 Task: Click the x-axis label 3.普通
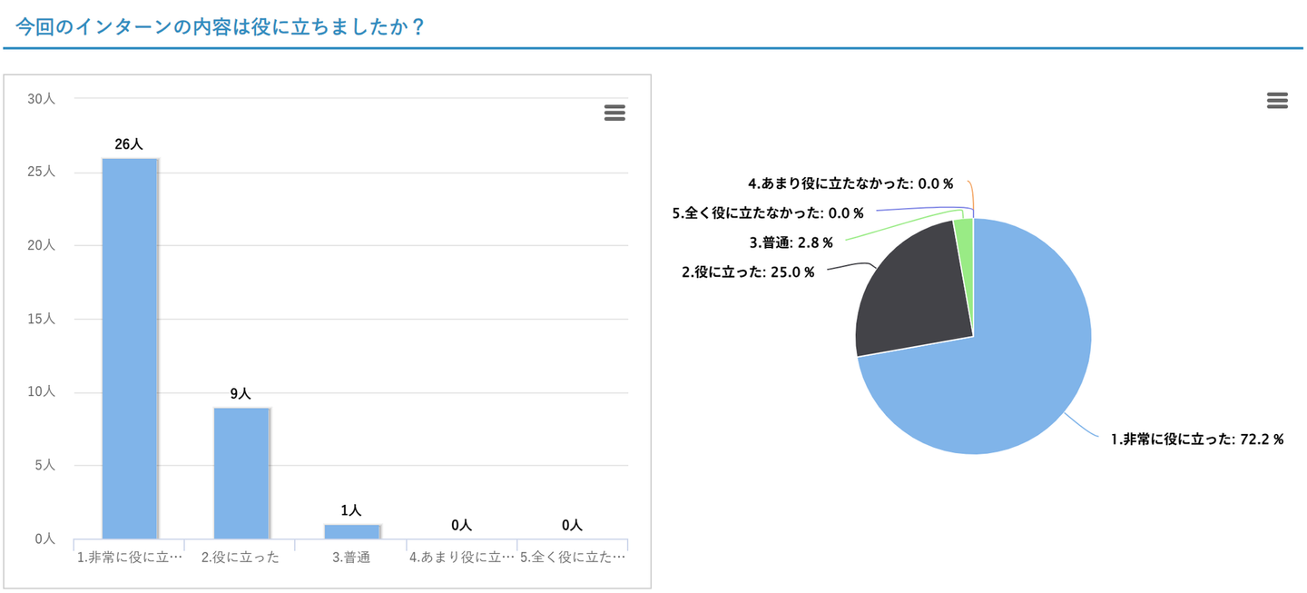click(351, 558)
